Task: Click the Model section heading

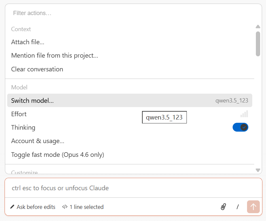Action: 19,87
